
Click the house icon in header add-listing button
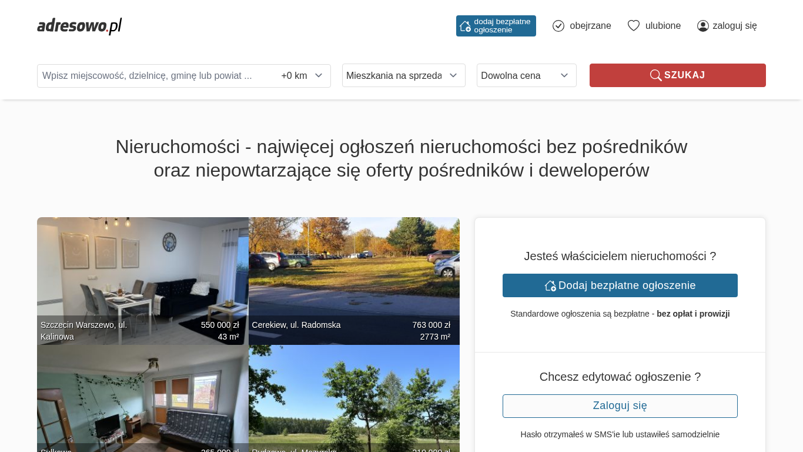pos(465,26)
